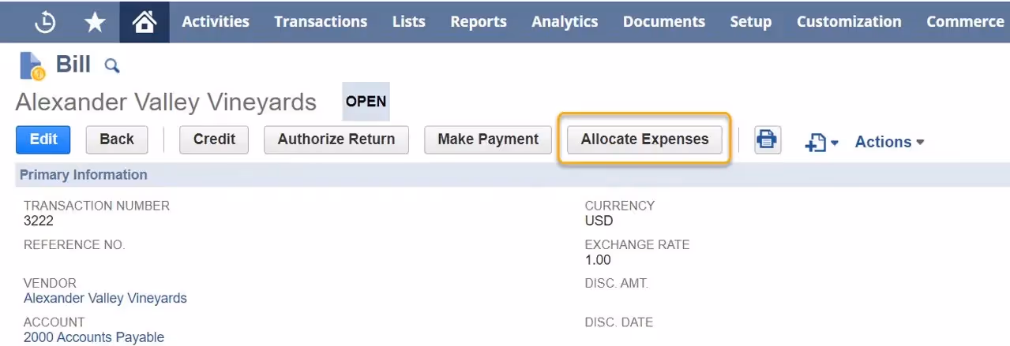1010x346 pixels.
Task: Open the Recent Records clock icon
Action: 45,22
